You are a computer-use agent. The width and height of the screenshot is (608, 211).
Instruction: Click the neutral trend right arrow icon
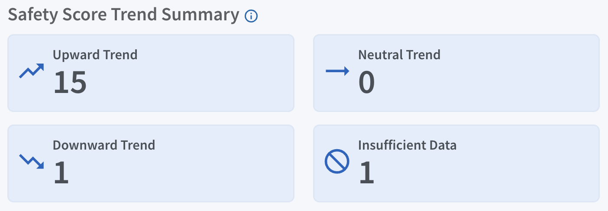coord(337,71)
